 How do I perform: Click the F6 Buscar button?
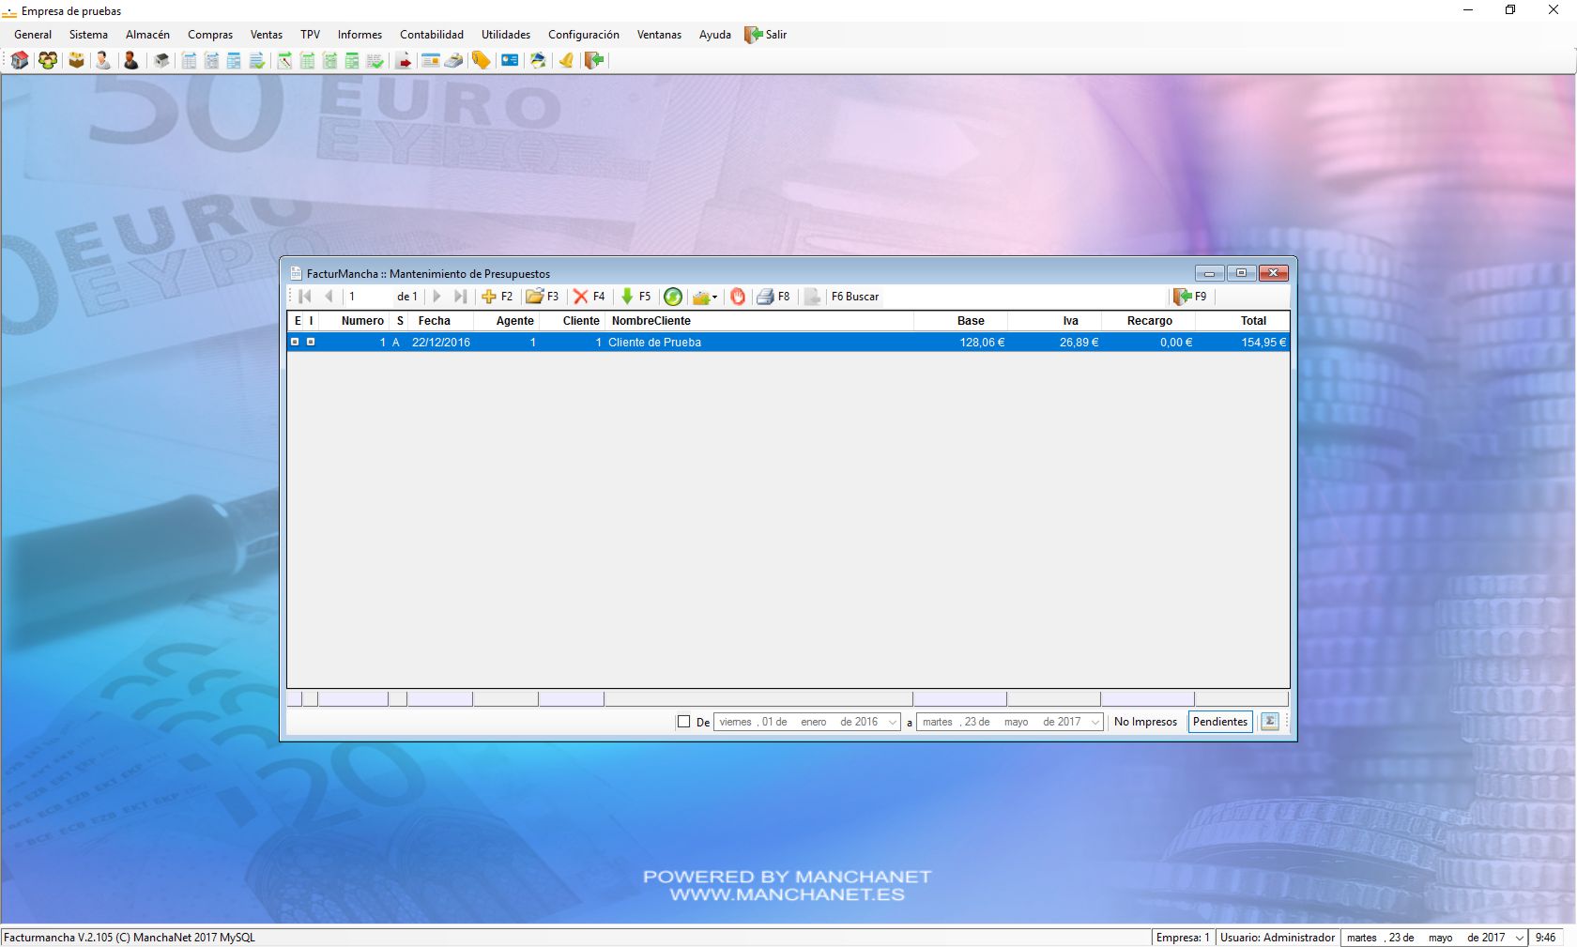854,297
